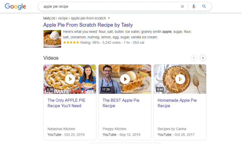Screen dimensions: 242x144
Task: Open The BEST Apple Pie Recipe link
Action: [x=121, y=103]
